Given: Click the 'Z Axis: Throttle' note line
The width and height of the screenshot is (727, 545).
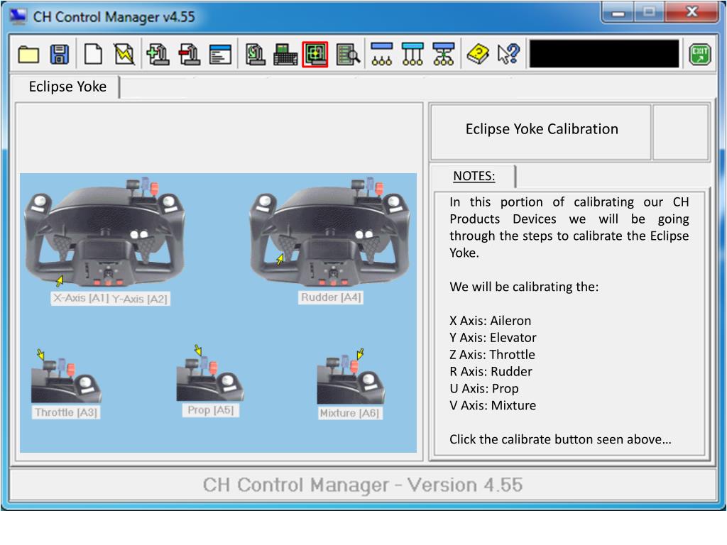Looking at the screenshot, I should tap(492, 355).
